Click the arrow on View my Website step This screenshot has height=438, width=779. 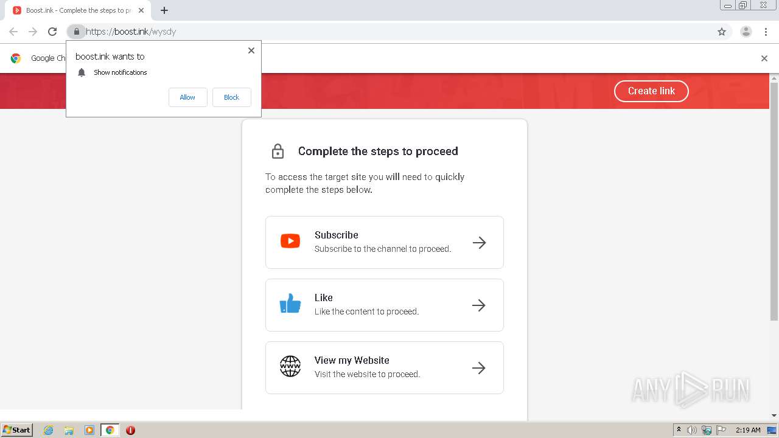[480, 368]
